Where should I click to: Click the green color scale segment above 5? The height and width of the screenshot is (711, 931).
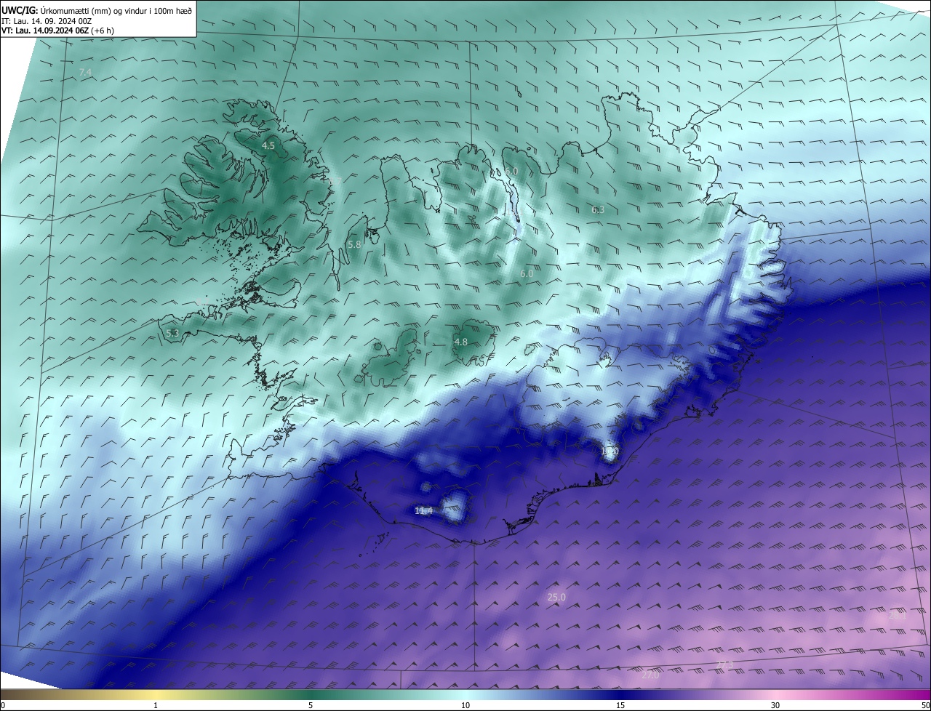(311, 695)
